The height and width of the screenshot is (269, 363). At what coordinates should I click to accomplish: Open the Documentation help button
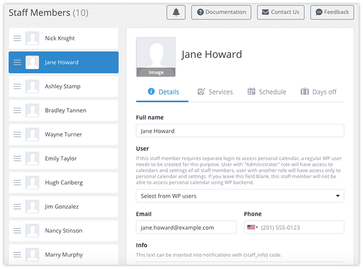(x=222, y=12)
